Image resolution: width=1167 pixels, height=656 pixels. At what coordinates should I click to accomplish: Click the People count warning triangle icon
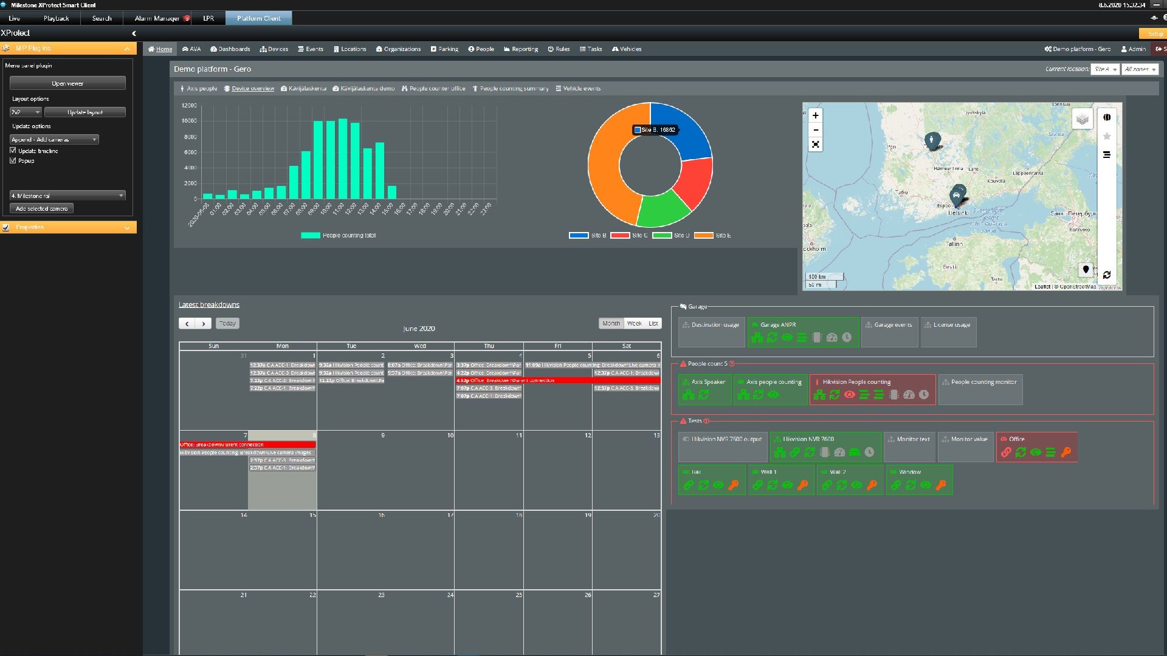tap(683, 364)
